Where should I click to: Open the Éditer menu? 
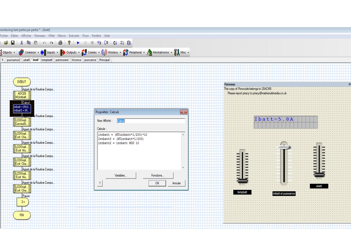[15, 36]
